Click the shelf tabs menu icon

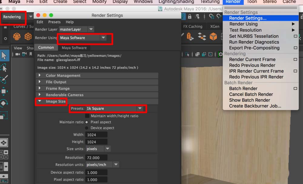coord(5,27)
